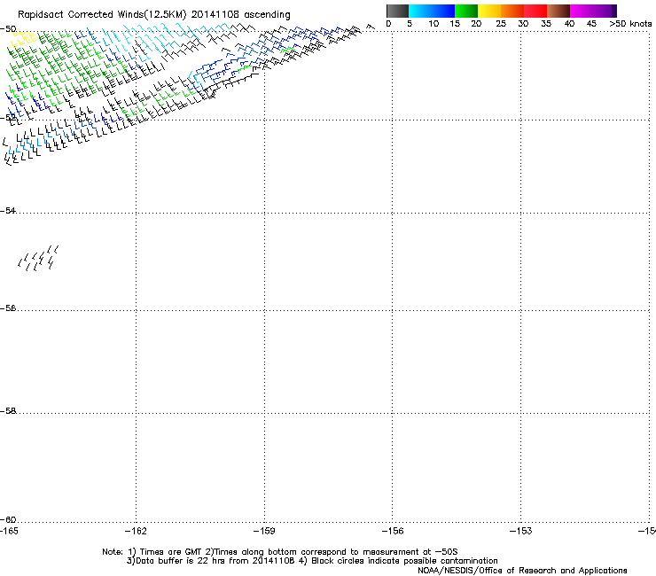Click the '-165' longitude axis label
Image resolution: width=656 pixels, height=576 pixels.
[x=9, y=531]
